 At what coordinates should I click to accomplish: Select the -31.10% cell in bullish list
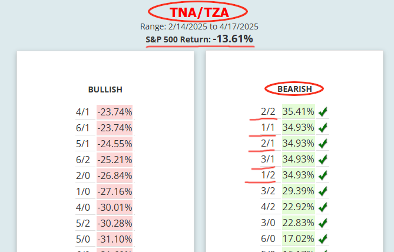click(x=114, y=240)
